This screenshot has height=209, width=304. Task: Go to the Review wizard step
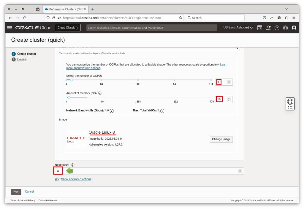click(22, 59)
